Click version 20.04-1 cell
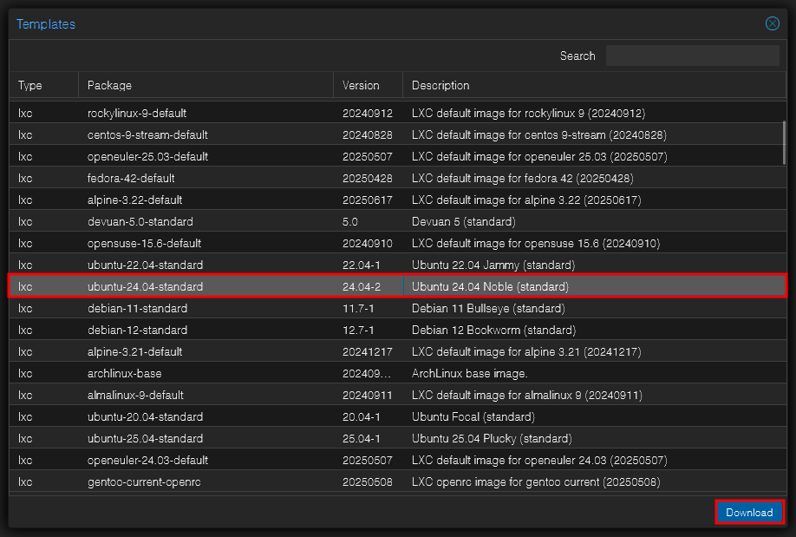 pos(368,416)
